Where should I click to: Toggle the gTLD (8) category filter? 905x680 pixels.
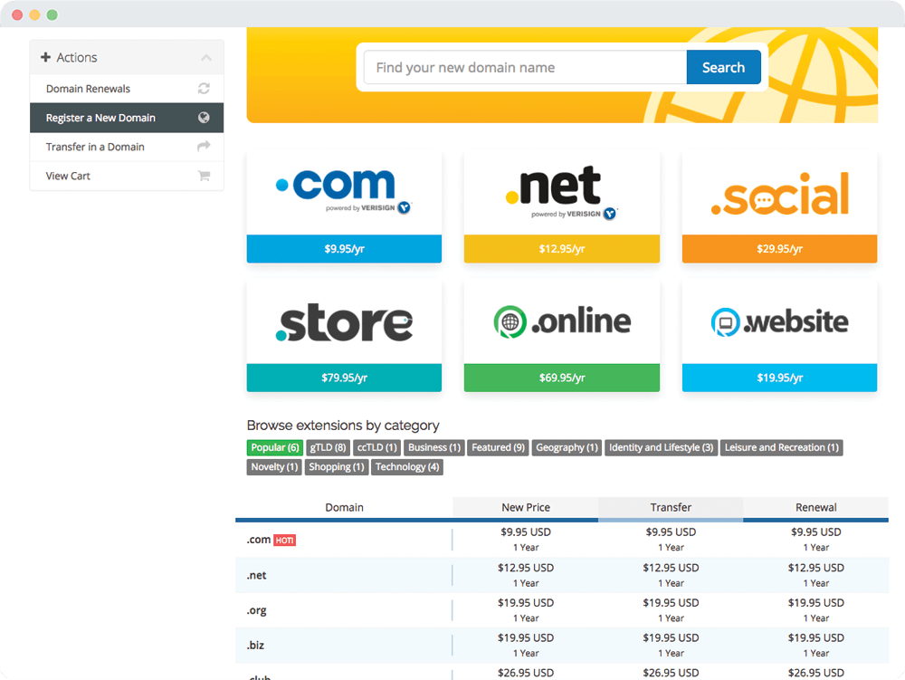328,447
